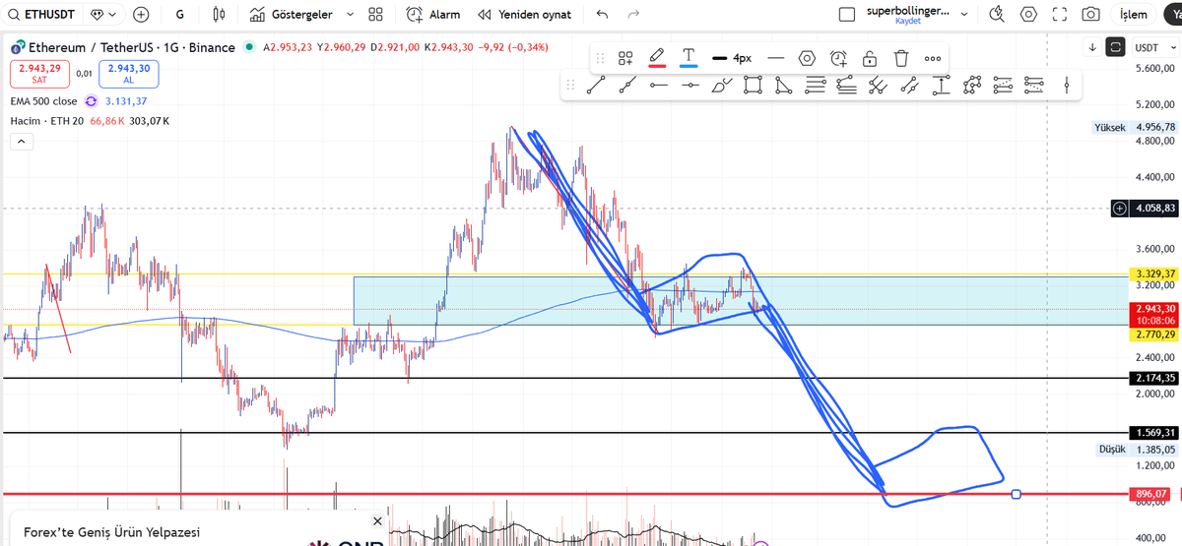Select the chart layout square icon

click(846, 15)
